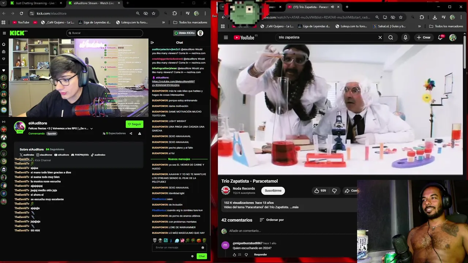Viewport: 468px width, 263px height.
Task: Show more bookmarks chevron in Kick window
Action: tap(163, 22)
